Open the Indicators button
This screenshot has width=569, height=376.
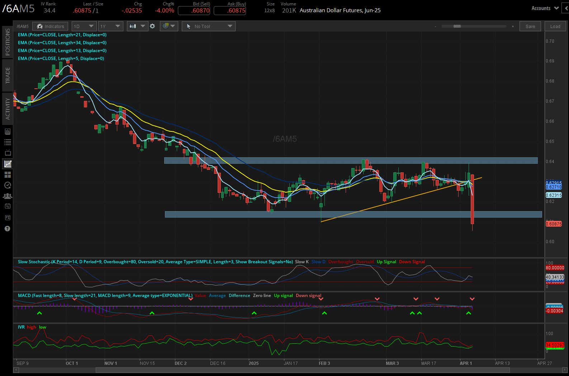click(x=50, y=26)
